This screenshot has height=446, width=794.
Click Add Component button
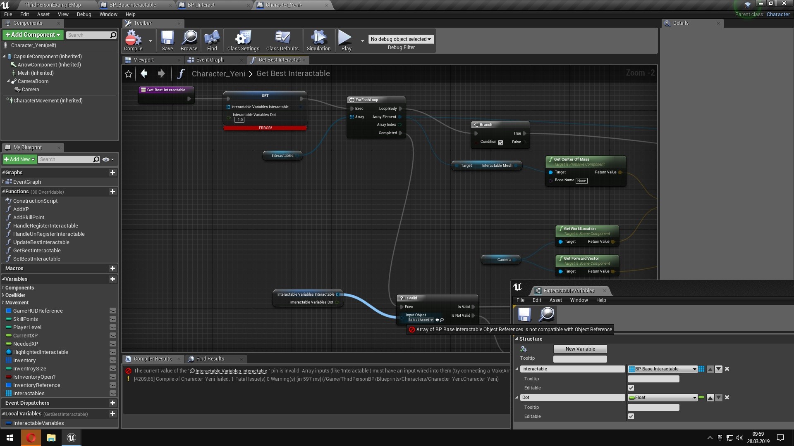tap(33, 35)
